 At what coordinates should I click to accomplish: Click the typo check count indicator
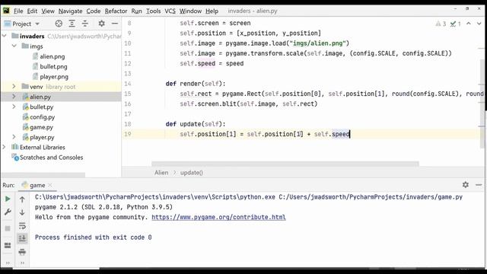click(456, 24)
